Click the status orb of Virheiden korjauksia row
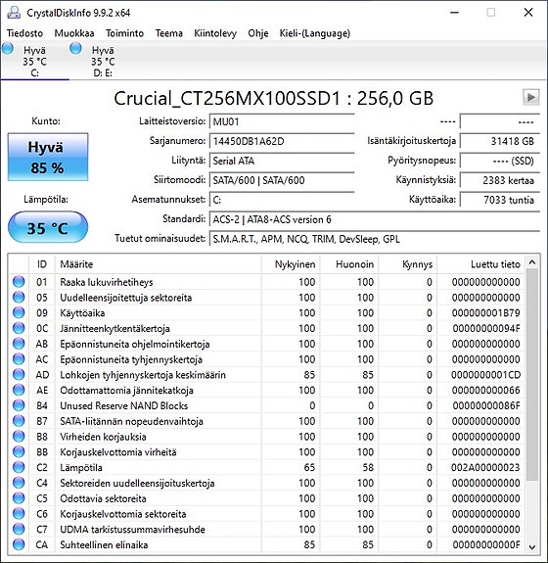Viewport: 548px width, 563px height. [x=19, y=437]
